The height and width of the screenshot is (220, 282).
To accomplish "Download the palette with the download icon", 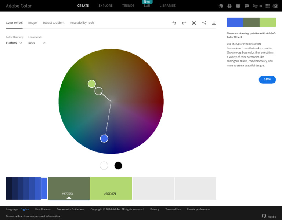I will coord(214,23).
